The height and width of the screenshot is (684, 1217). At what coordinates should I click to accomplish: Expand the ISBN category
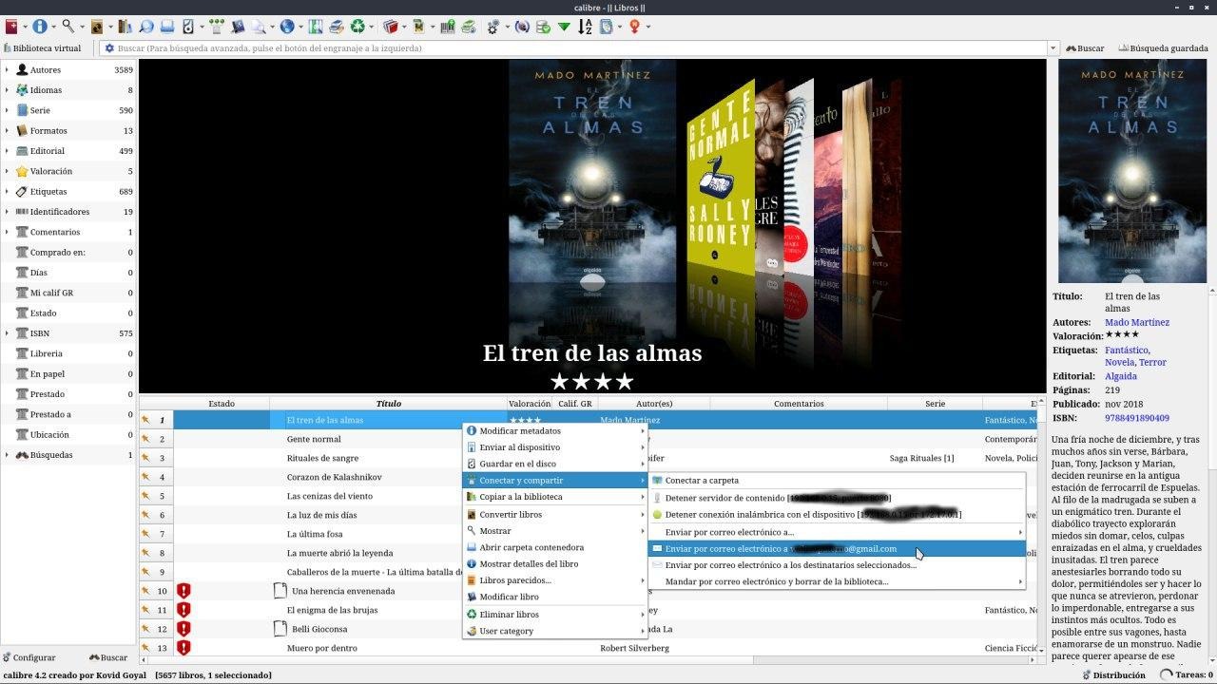[7, 333]
